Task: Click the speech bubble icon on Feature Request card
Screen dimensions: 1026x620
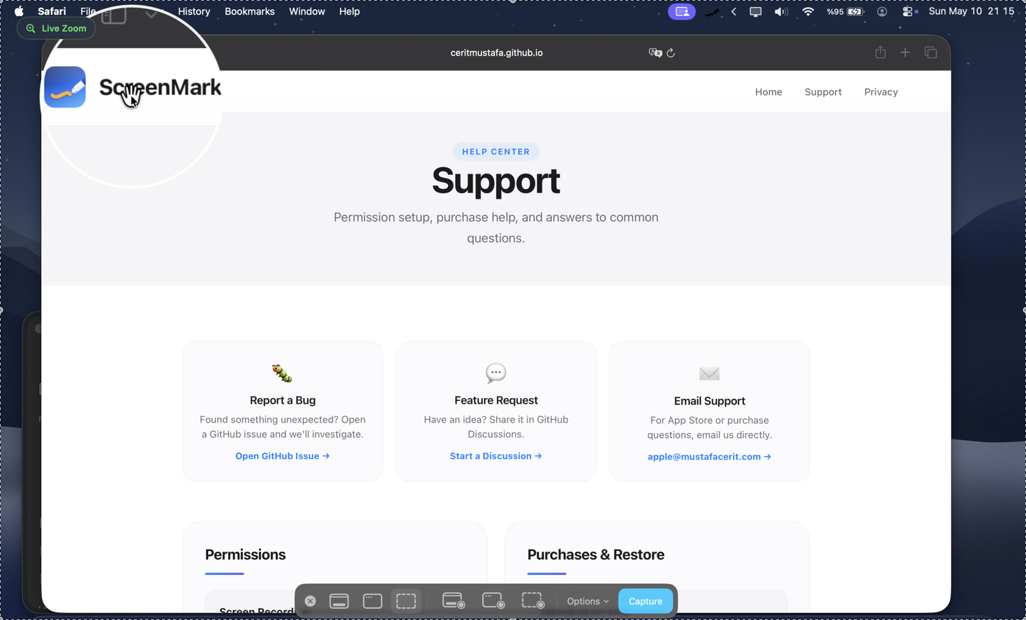Action: point(496,373)
